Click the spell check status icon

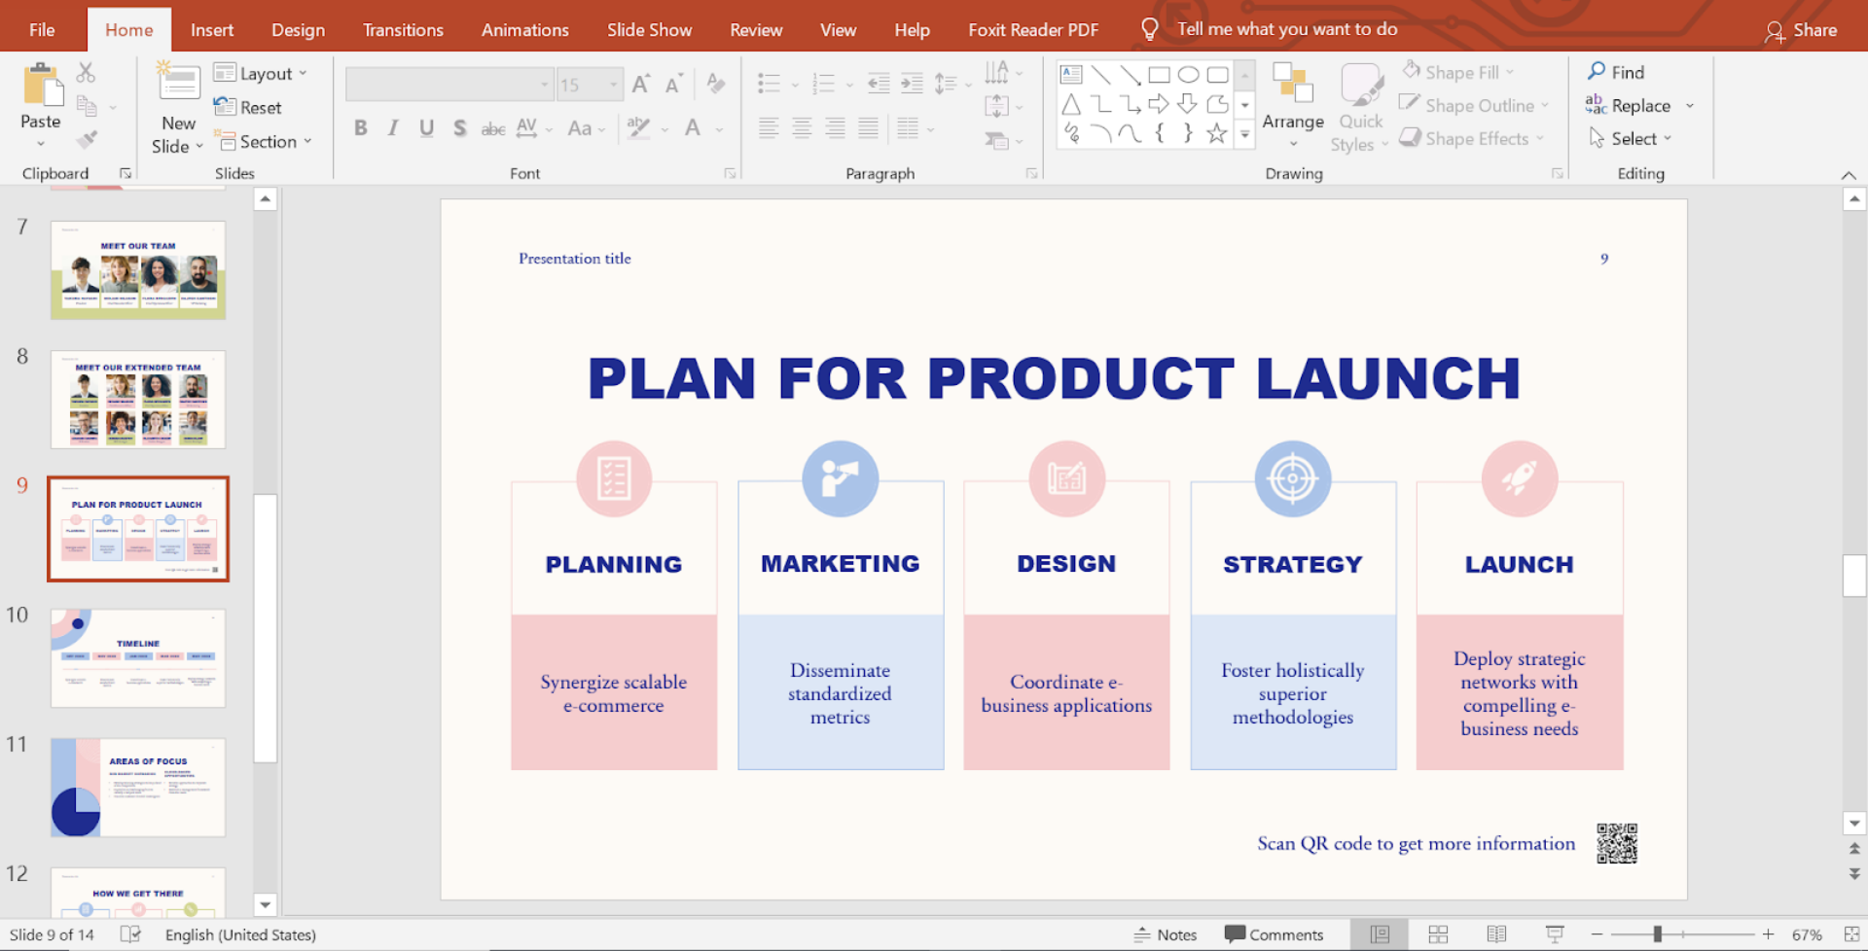tap(130, 934)
